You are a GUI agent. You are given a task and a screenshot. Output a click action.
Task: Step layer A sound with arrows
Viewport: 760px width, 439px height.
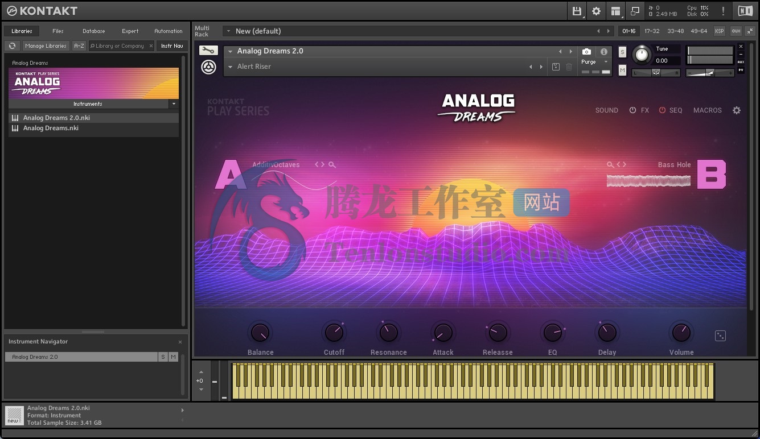click(320, 165)
